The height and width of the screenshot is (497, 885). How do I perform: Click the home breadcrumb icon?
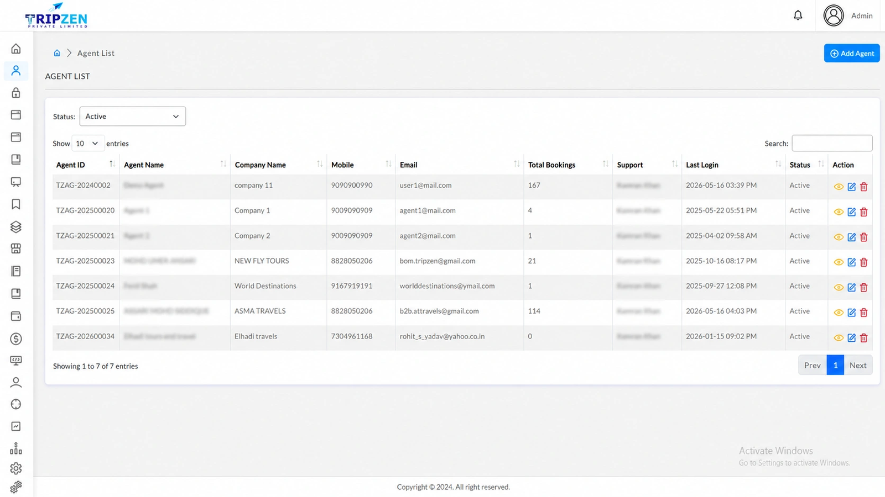pos(57,53)
